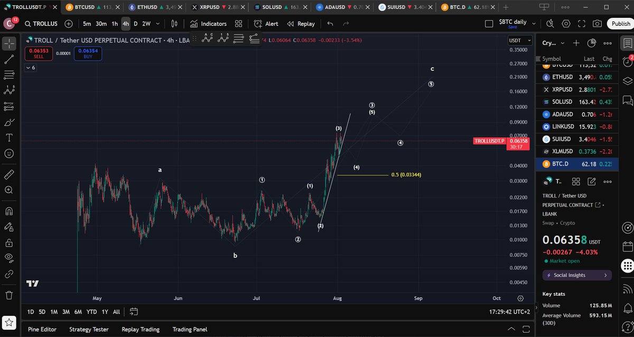Open symbol details three-dots menu
Screen dimensions: 634x337
click(608, 181)
